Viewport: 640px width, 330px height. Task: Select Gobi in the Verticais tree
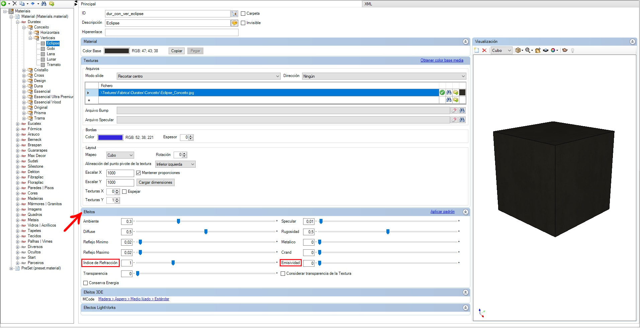(x=51, y=49)
